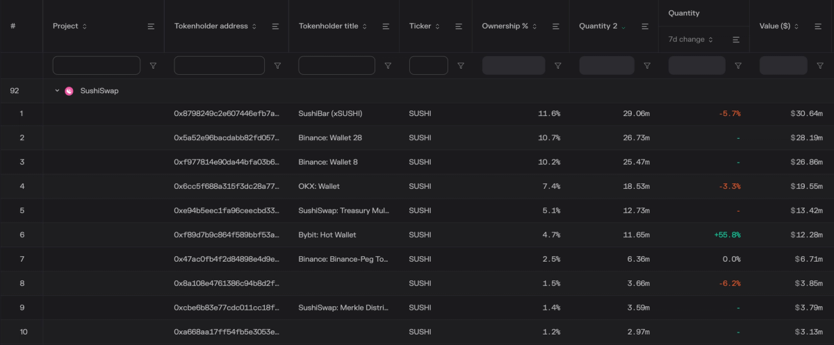Image resolution: width=834 pixels, height=345 pixels.
Task: Click Bybit: Hot Wallet title
Action: click(327, 235)
